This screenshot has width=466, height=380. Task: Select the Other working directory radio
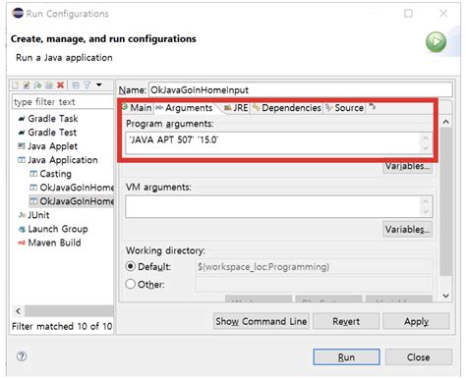[x=131, y=284]
